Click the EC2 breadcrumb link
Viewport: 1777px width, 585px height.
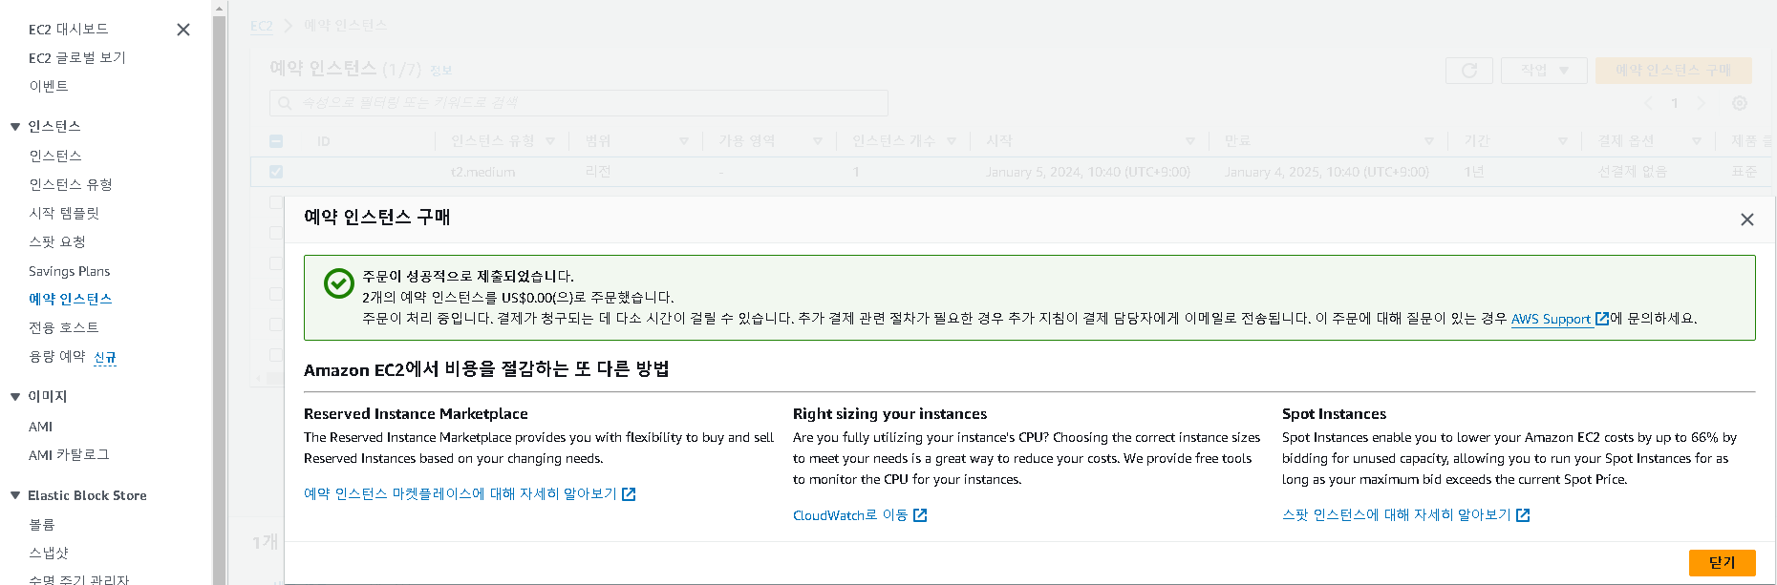tap(262, 26)
